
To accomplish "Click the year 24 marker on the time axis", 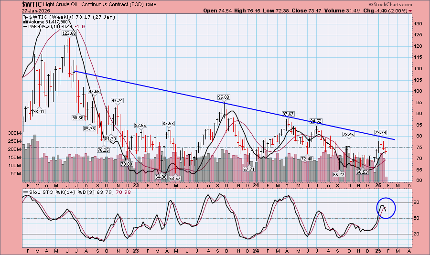I will [x=257, y=184].
